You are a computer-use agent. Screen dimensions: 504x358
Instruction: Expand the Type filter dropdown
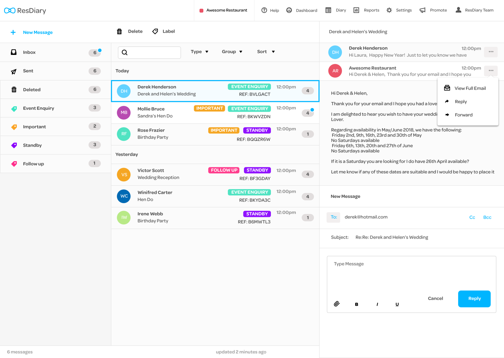pos(199,52)
